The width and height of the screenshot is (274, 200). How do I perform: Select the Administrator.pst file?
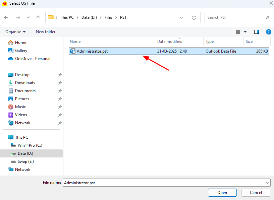coord(92,51)
